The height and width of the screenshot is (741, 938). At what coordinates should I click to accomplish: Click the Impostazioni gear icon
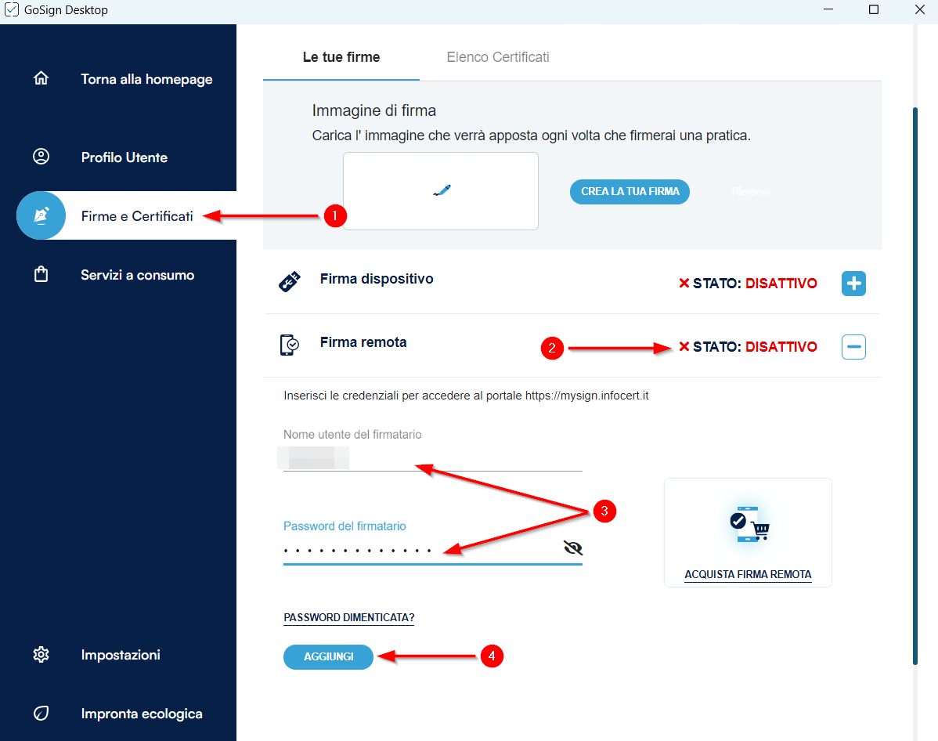pyautogui.click(x=41, y=654)
